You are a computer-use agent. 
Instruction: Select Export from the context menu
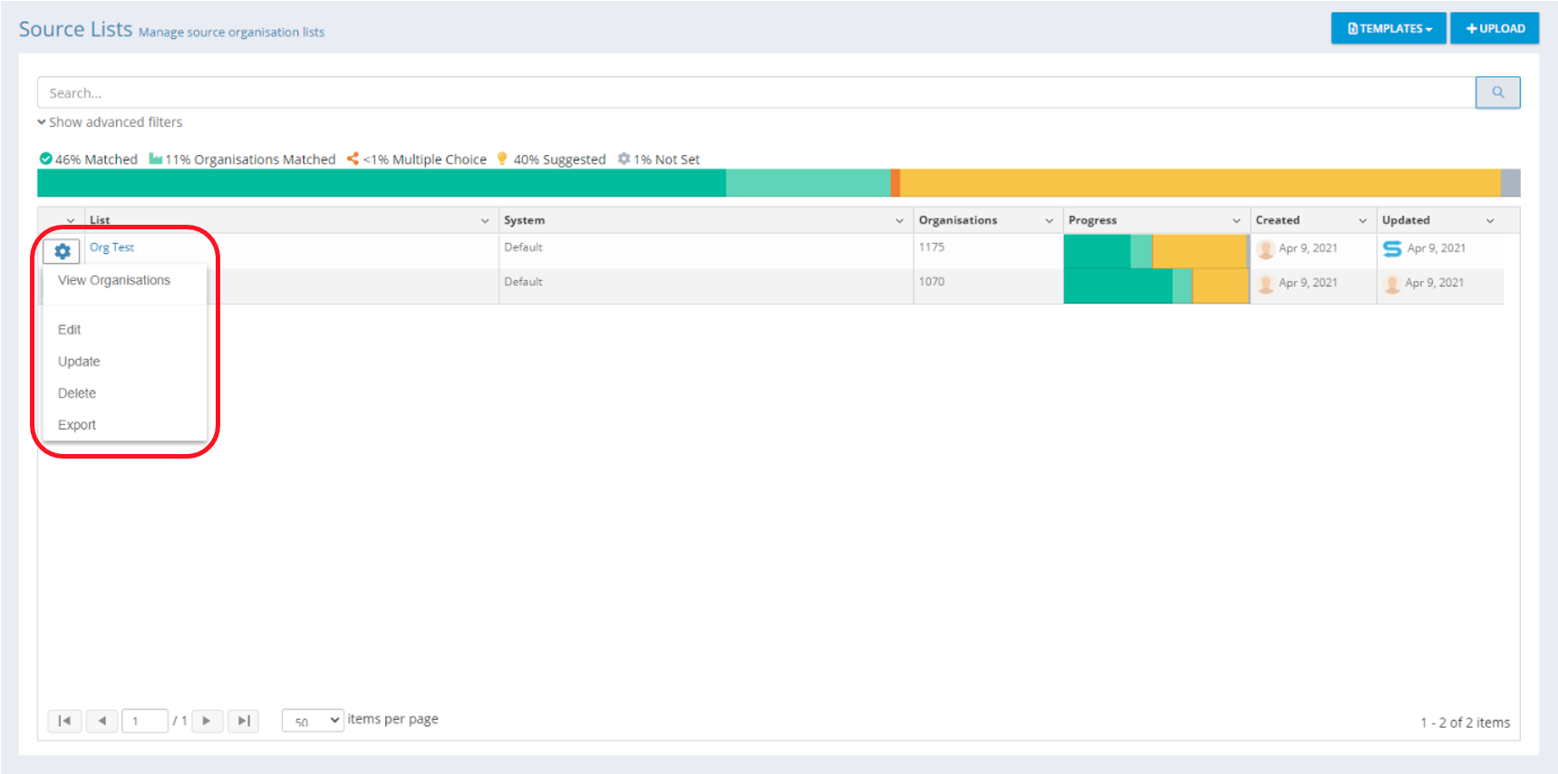pos(77,425)
